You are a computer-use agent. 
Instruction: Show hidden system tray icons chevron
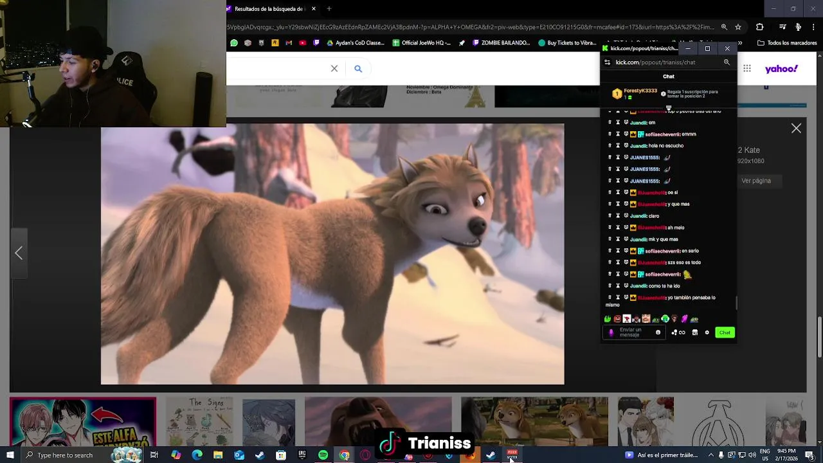711,455
